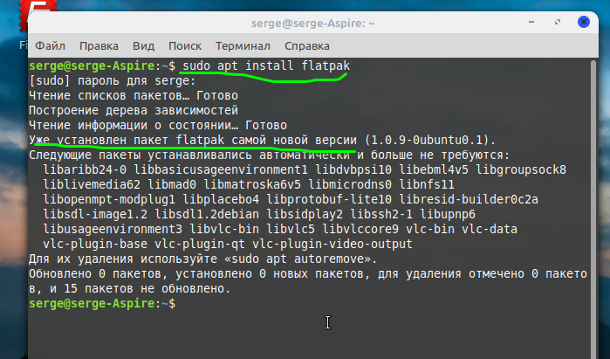Click package name libsidplay2
Screen dimensions: 610x359
tap(305, 214)
